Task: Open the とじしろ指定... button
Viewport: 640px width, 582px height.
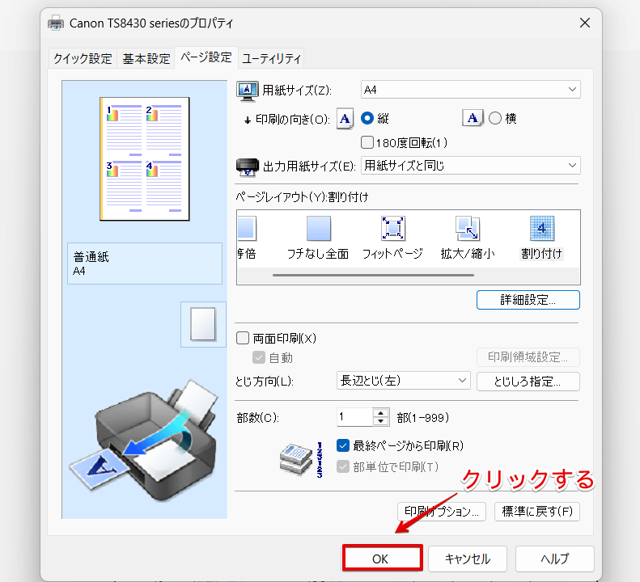Action: point(528,382)
